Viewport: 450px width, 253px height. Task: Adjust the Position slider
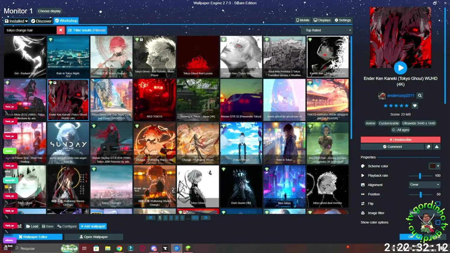pos(420,194)
